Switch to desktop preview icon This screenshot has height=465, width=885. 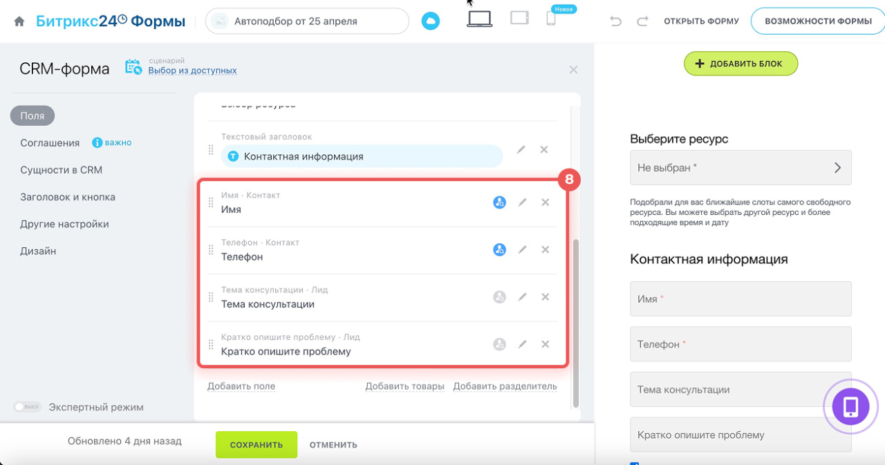479,19
